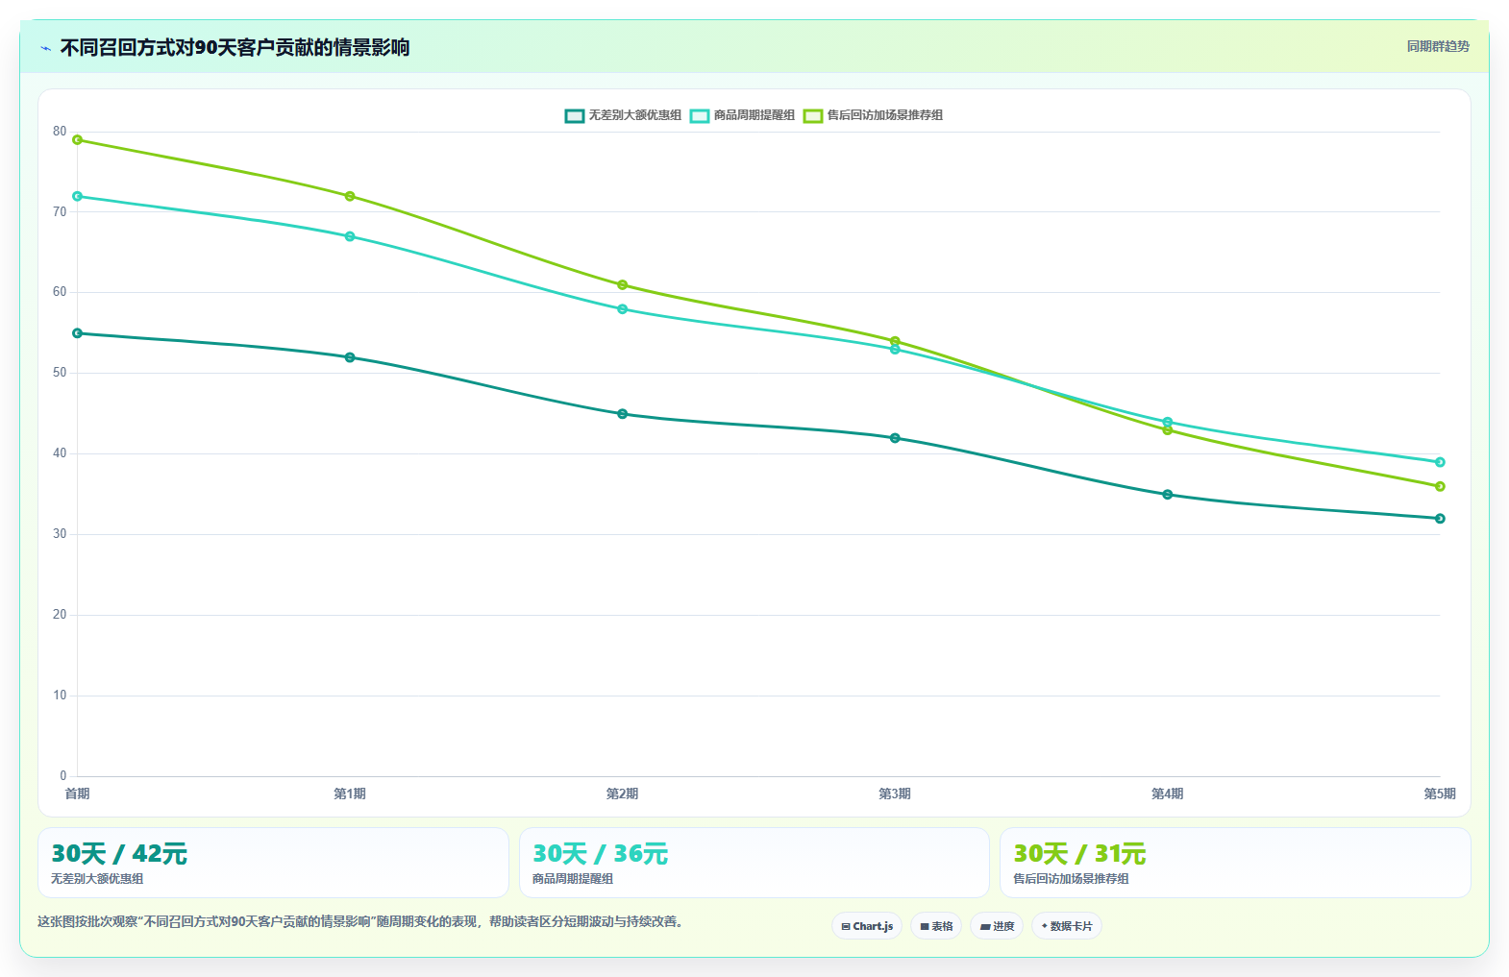
Task: Click the footer description starting 这张图按批次观察
Action: pos(360,921)
